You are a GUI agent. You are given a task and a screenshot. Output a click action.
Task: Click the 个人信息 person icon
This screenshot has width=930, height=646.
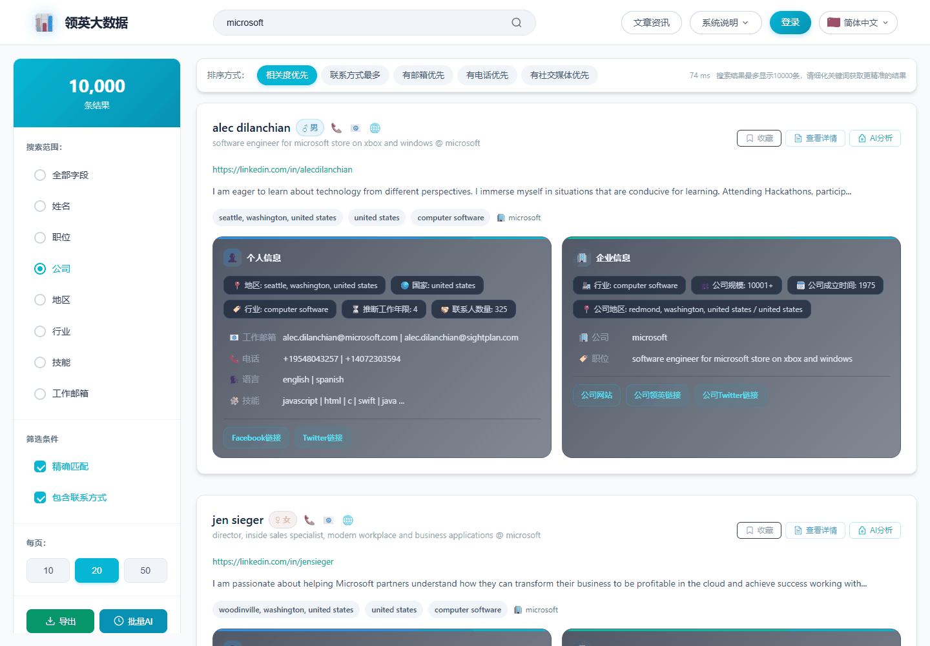pyautogui.click(x=232, y=258)
